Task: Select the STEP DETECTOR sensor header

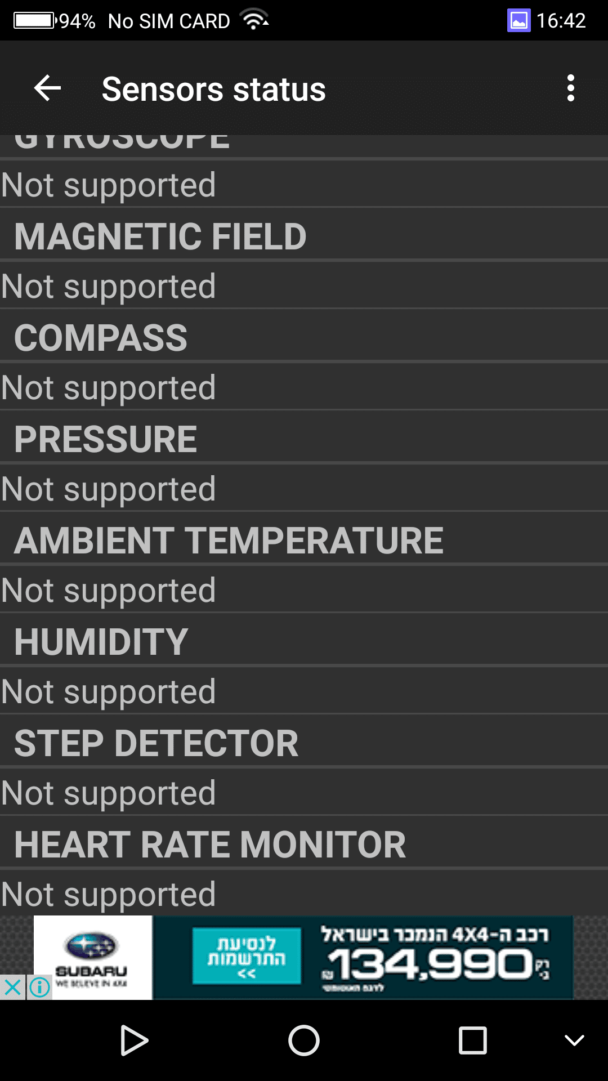Action: click(157, 743)
